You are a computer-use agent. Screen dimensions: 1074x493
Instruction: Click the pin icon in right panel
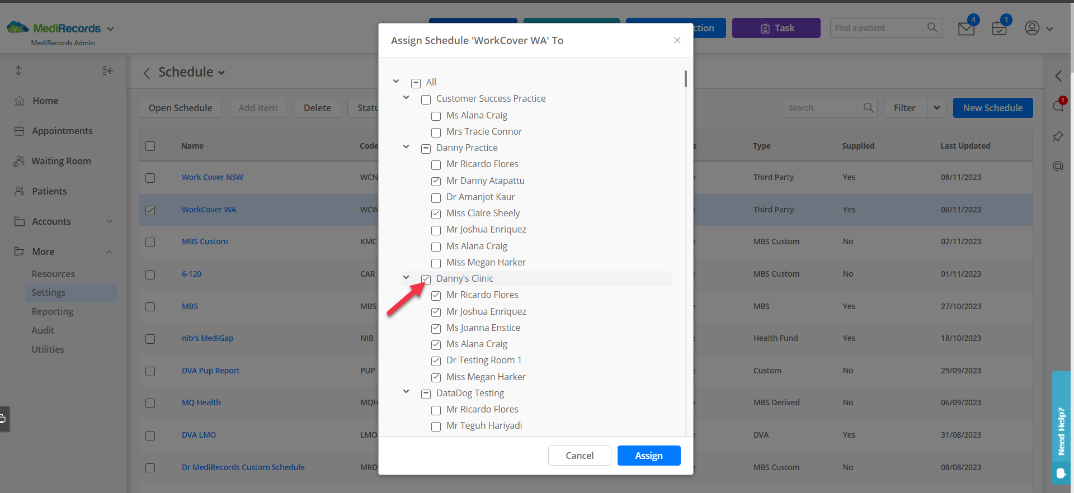coord(1058,136)
